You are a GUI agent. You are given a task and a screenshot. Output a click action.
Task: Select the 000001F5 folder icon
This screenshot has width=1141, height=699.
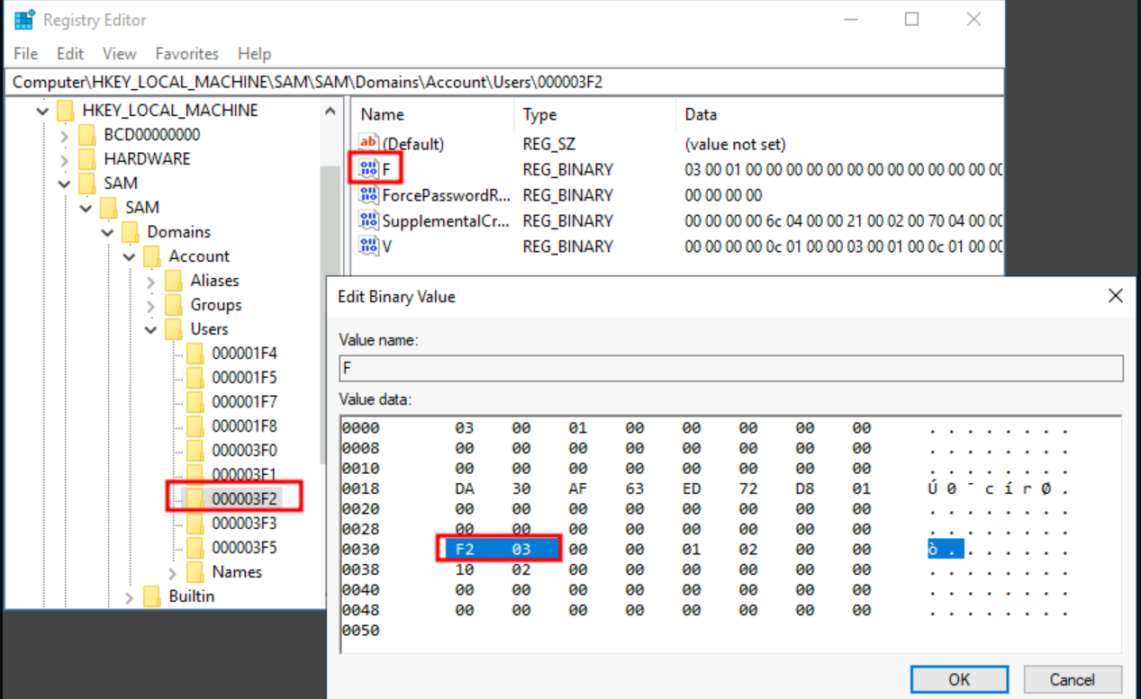[x=195, y=378]
